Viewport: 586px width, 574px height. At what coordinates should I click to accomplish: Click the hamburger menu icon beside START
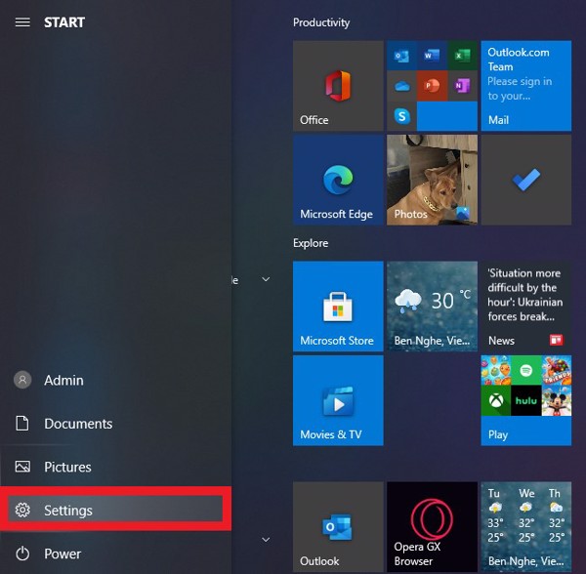point(22,22)
